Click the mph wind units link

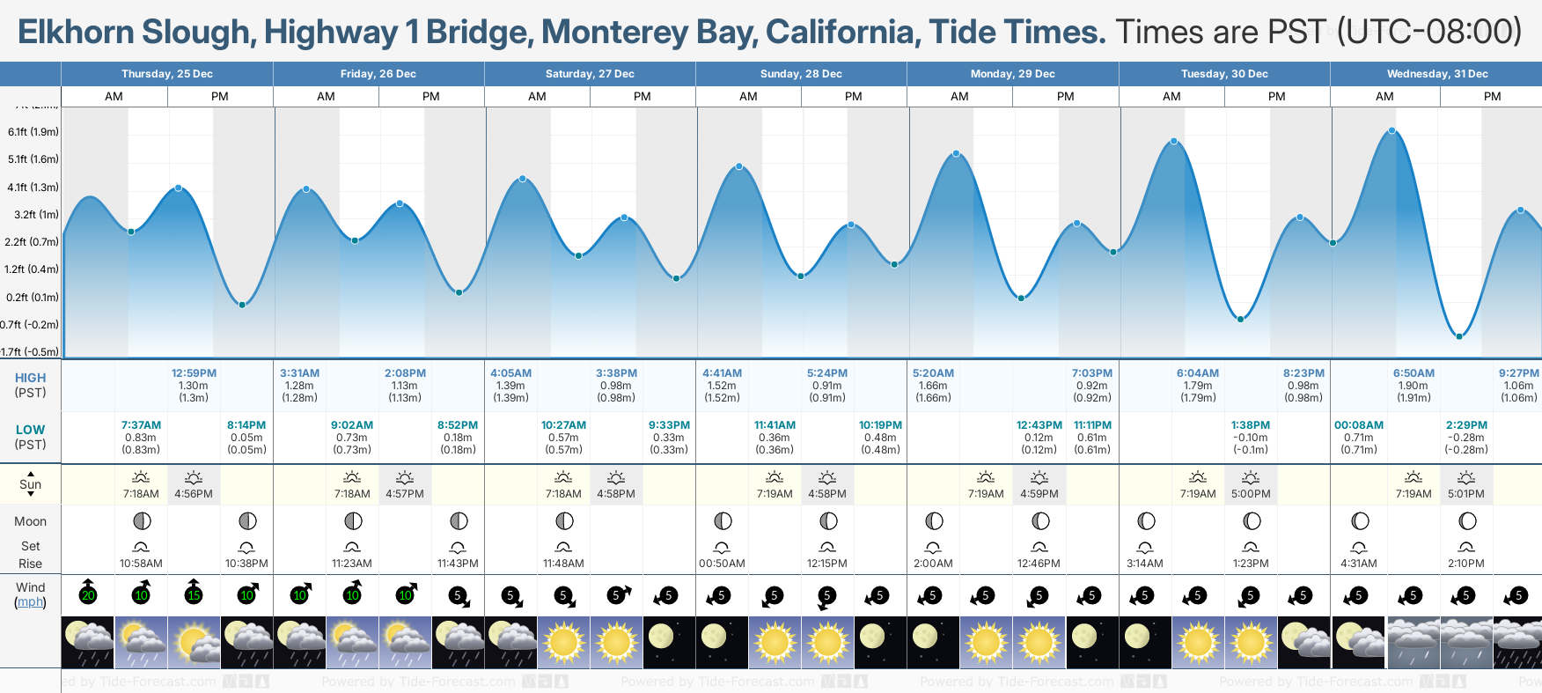click(x=30, y=602)
